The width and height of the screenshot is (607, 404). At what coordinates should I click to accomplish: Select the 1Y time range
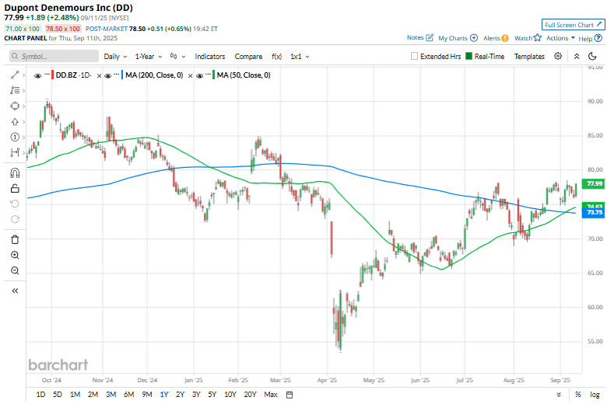164,395
